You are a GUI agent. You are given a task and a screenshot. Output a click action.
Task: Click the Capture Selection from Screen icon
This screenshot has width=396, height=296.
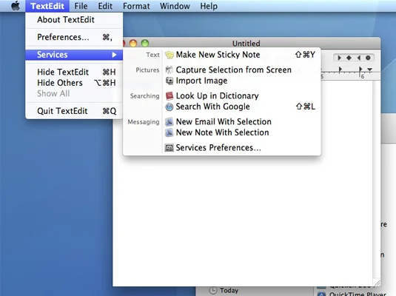pos(170,70)
